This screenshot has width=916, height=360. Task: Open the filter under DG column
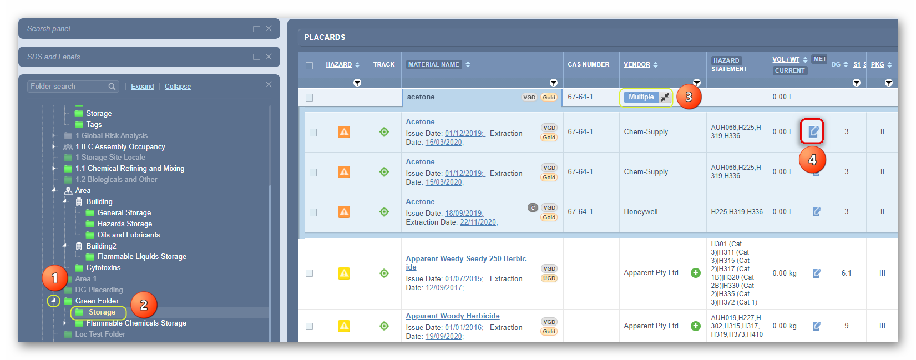click(x=857, y=83)
